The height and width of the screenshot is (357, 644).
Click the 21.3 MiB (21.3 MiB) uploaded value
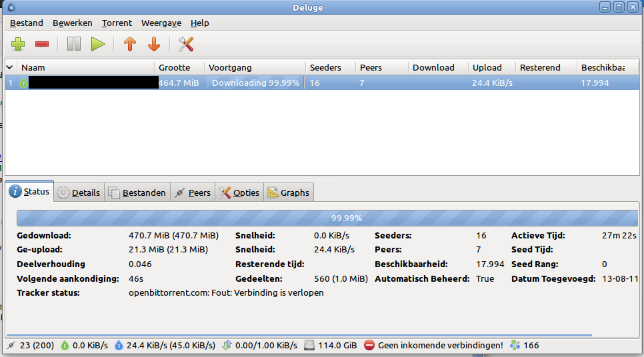(168, 250)
